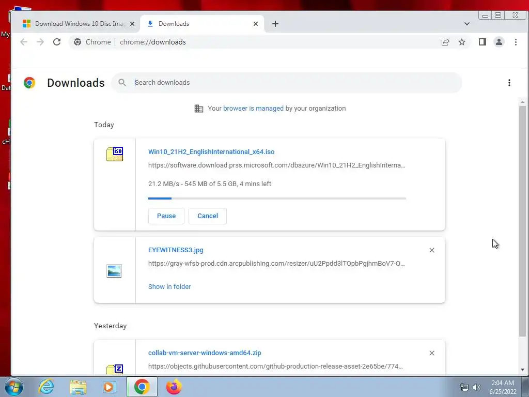The width and height of the screenshot is (529, 397).
Task: Close the Downloads tab
Action: pos(256,24)
